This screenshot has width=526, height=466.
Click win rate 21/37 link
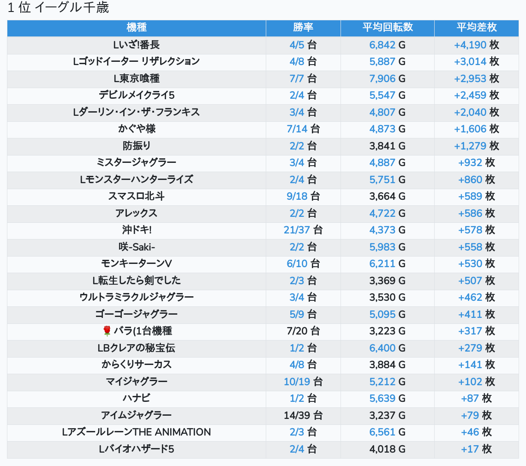297,230
